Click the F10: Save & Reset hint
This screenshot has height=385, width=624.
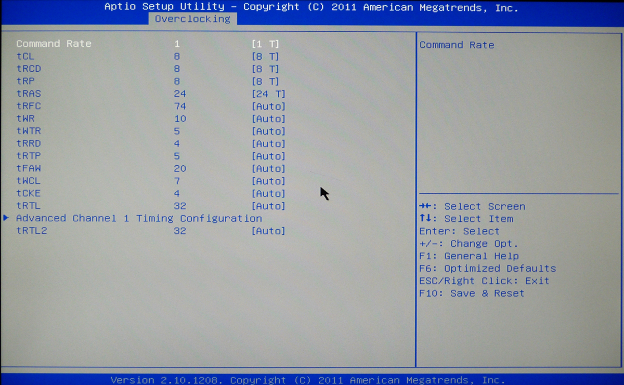click(472, 294)
